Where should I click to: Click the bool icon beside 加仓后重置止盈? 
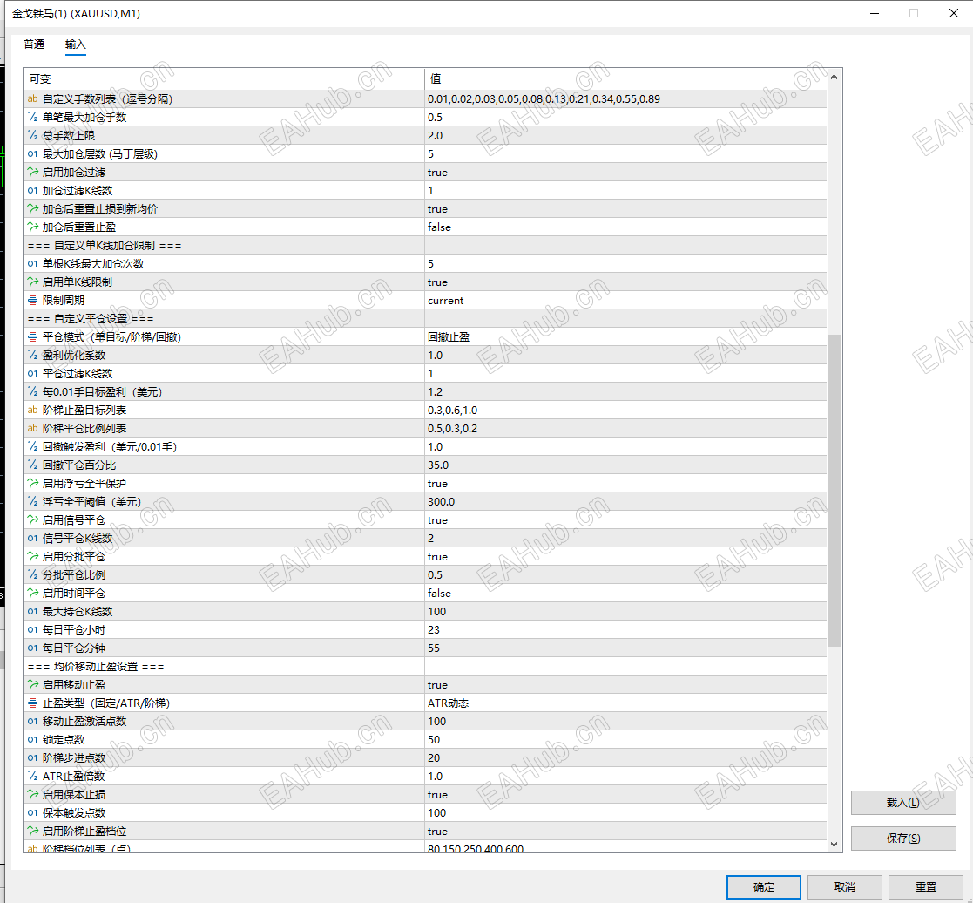tap(33, 227)
